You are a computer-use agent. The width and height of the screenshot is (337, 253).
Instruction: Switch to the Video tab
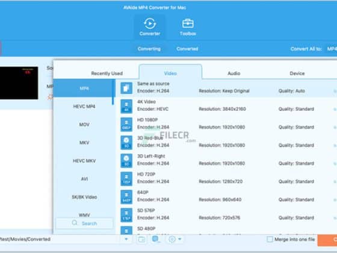pyautogui.click(x=170, y=73)
